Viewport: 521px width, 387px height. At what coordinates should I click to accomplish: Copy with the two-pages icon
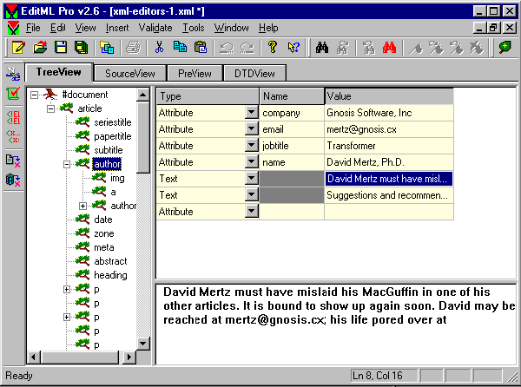180,47
